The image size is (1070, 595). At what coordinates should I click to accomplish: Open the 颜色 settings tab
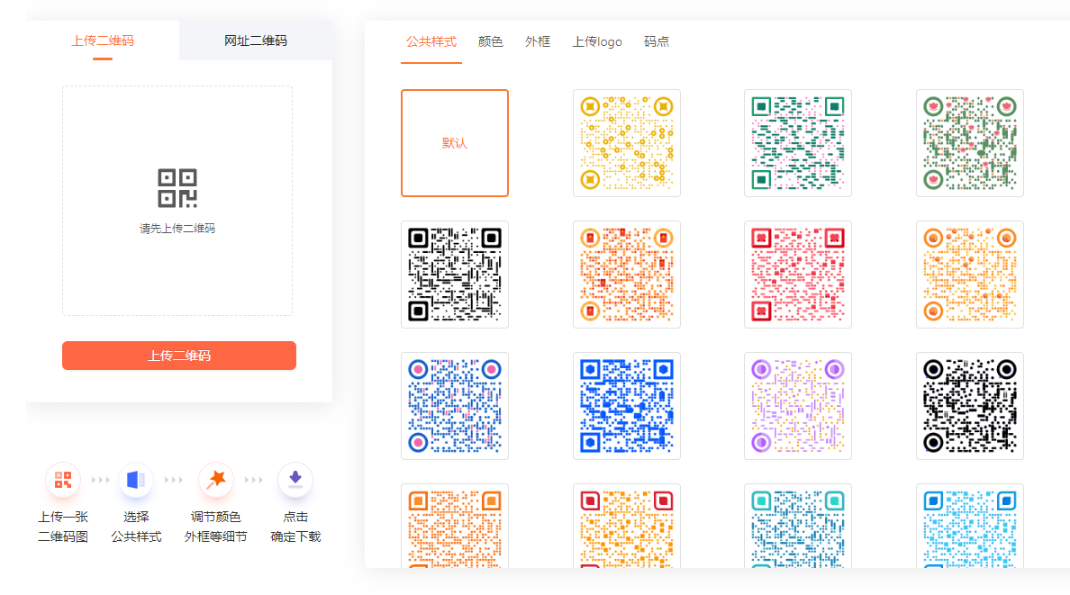click(x=490, y=41)
